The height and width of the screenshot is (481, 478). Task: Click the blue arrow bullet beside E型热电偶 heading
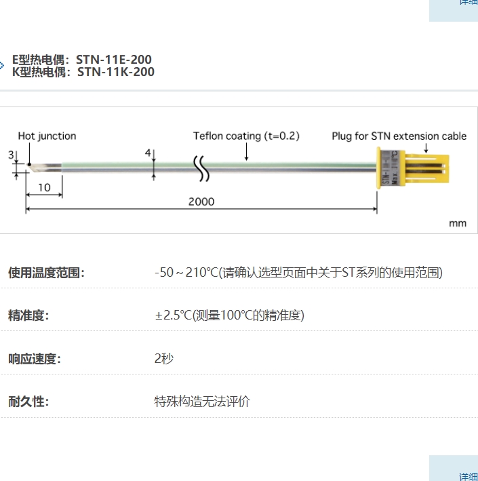tap(2, 65)
